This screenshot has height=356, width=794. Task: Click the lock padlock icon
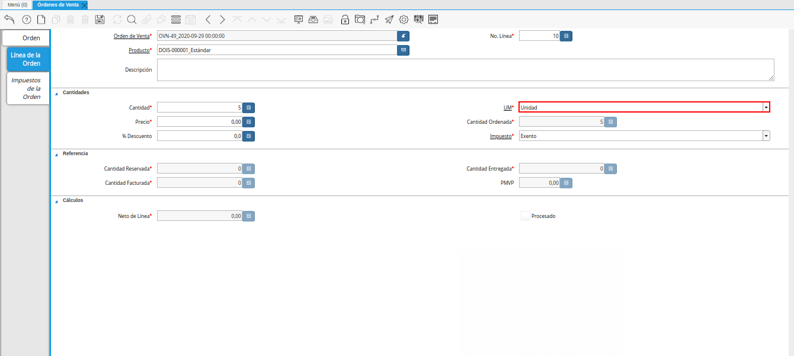click(x=345, y=20)
